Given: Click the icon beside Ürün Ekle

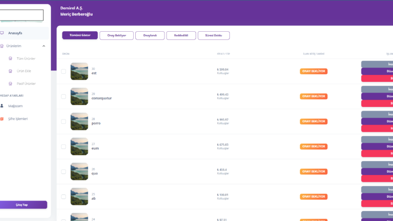Looking at the screenshot, I should tap(10, 71).
